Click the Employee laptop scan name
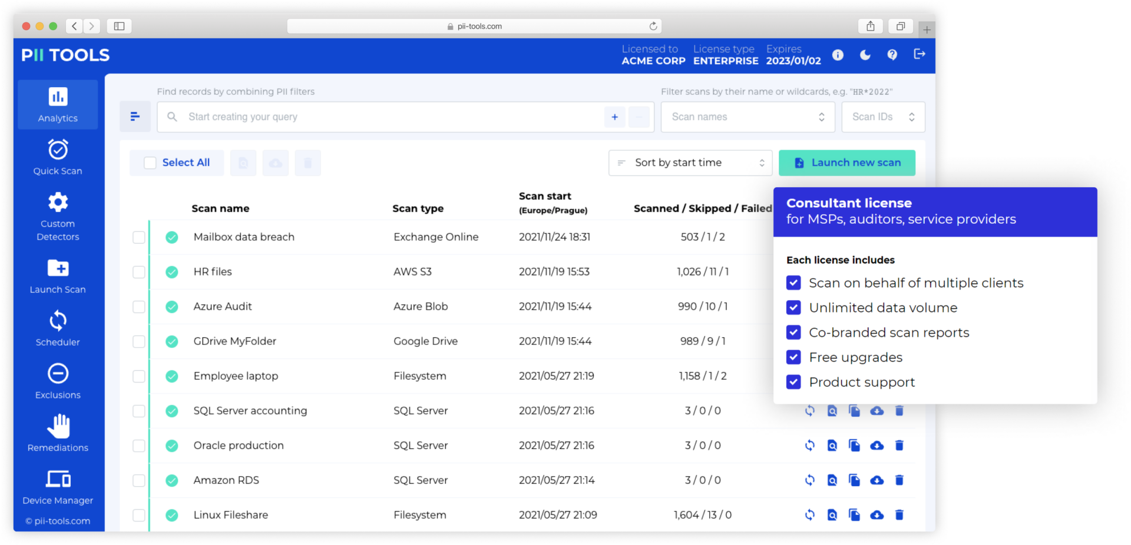 click(236, 375)
